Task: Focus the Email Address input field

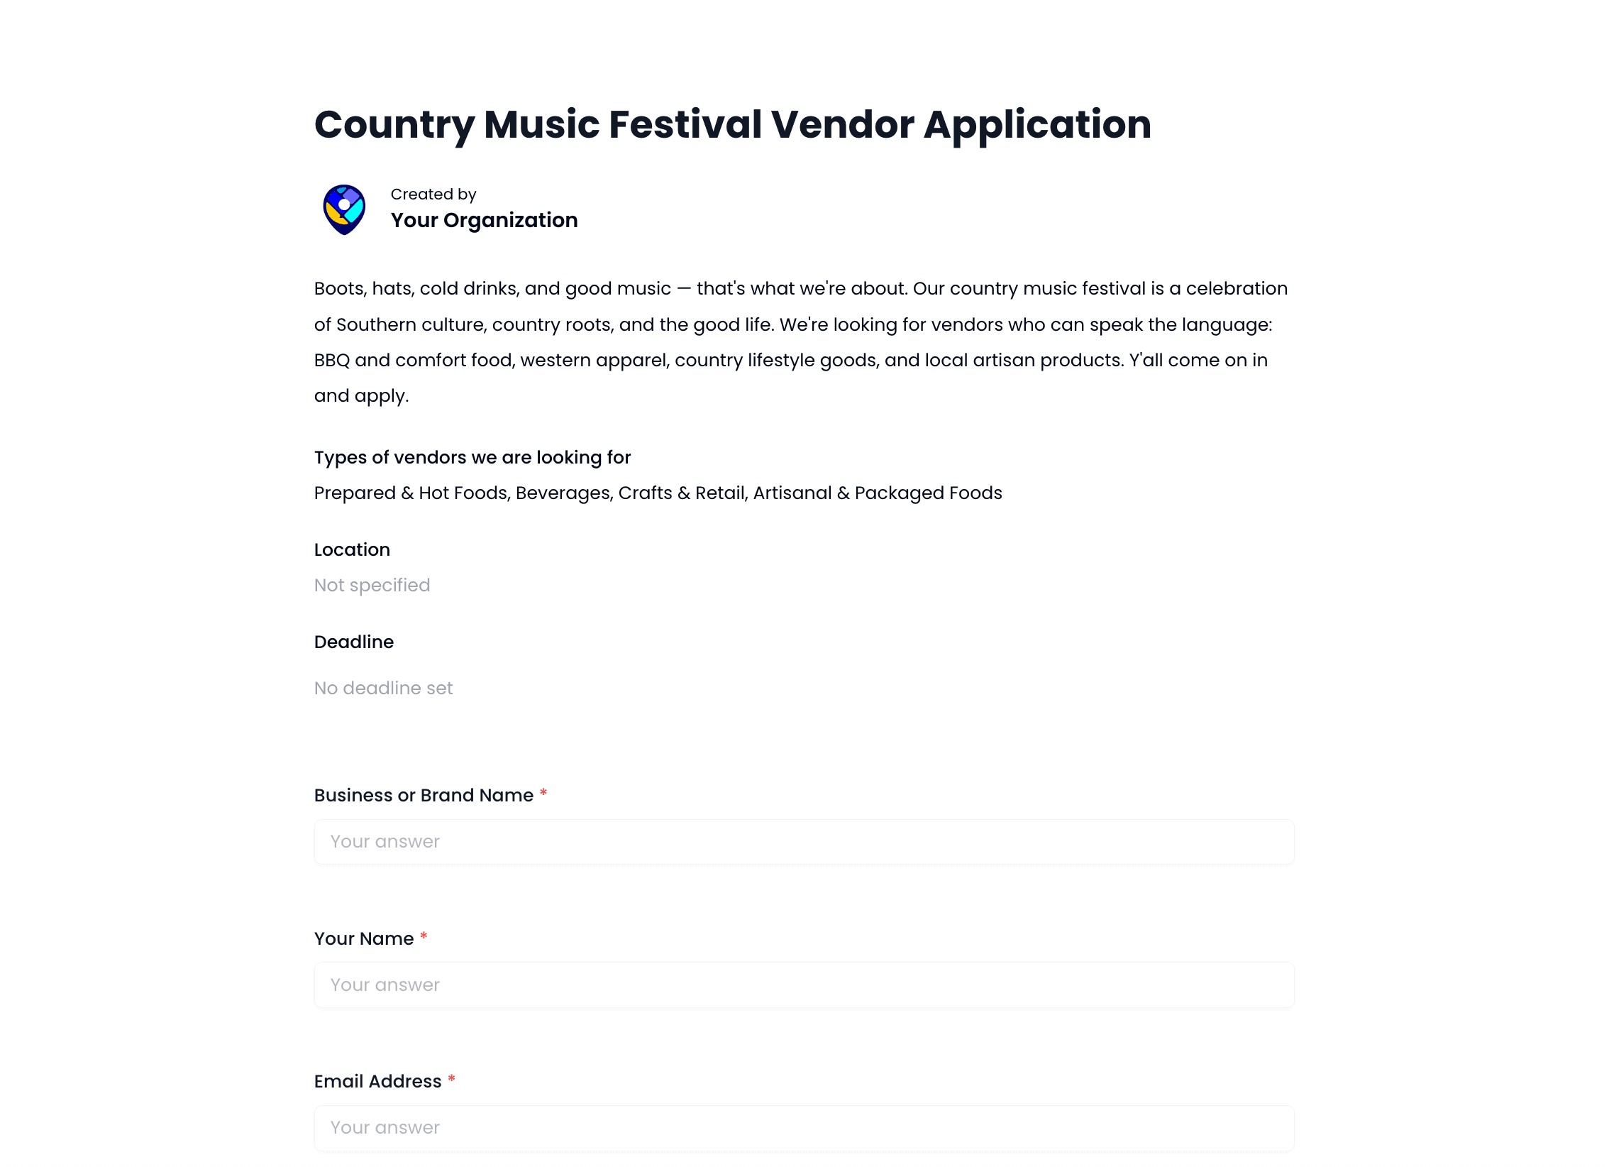Action: (803, 1128)
